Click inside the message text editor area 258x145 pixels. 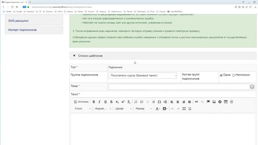[x=163, y=129]
